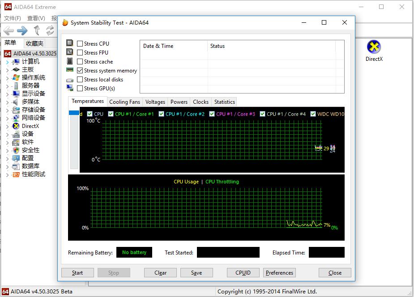This screenshot has width=414, height=297.
Task: Switch to the 收藏夹 sidebar tab
Action: pos(34,43)
